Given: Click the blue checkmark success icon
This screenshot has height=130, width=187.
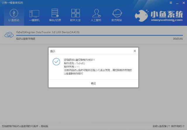Looking at the screenshot, I should [56, 62].
